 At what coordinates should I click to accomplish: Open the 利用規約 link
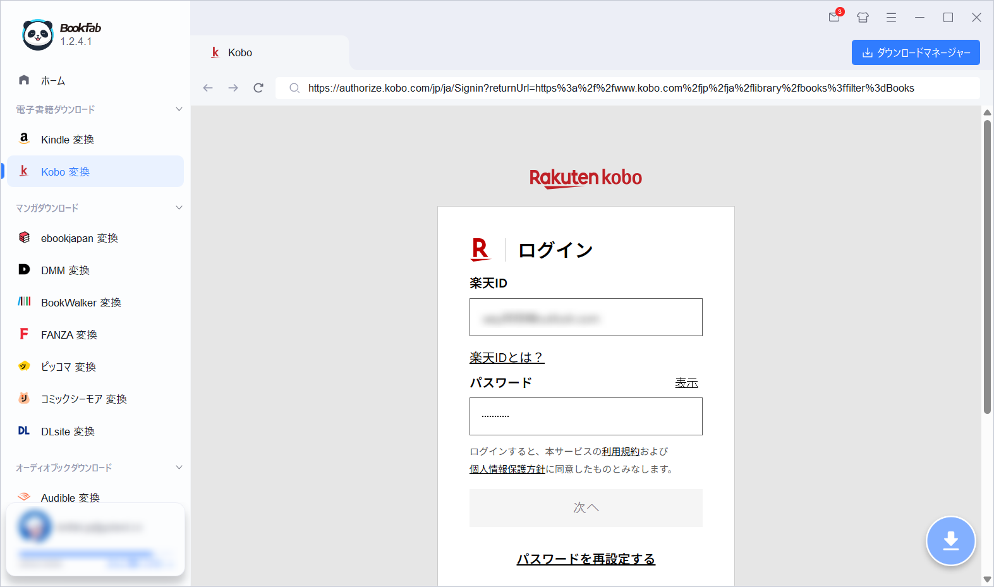coord(621,451)
